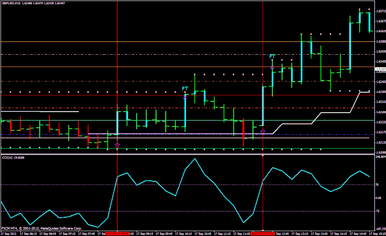
Task: Click the purple X marker under the left PT label
Action: coord(185,98)
